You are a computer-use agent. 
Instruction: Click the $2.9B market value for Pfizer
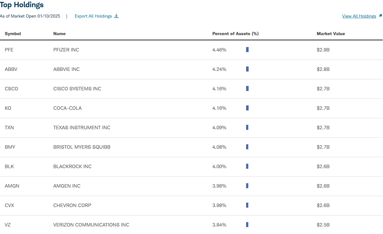[x=323, y=50]
